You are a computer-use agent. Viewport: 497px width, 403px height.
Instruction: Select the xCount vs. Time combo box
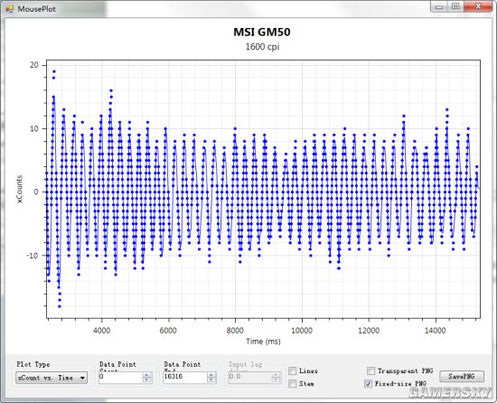coord(52,378)
